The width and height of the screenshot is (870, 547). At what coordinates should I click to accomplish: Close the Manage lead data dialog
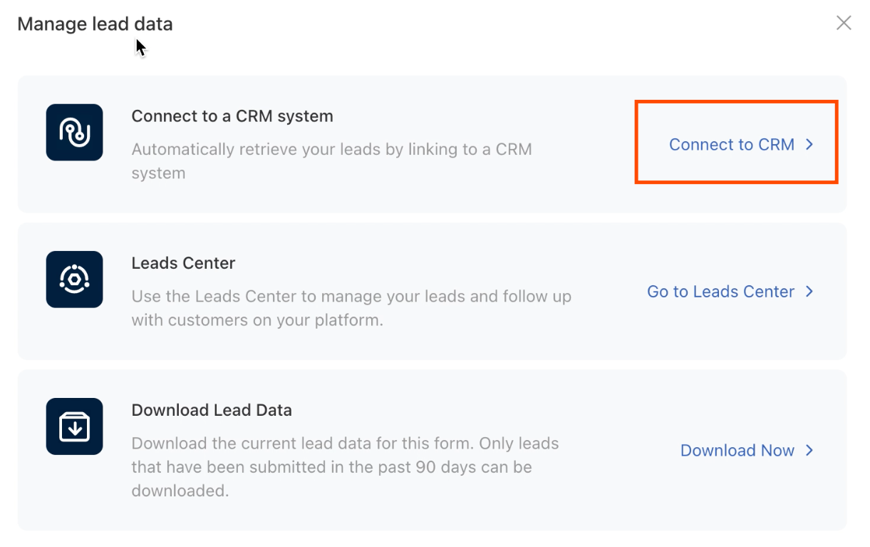pyautogui.click(x=844, y=23)
